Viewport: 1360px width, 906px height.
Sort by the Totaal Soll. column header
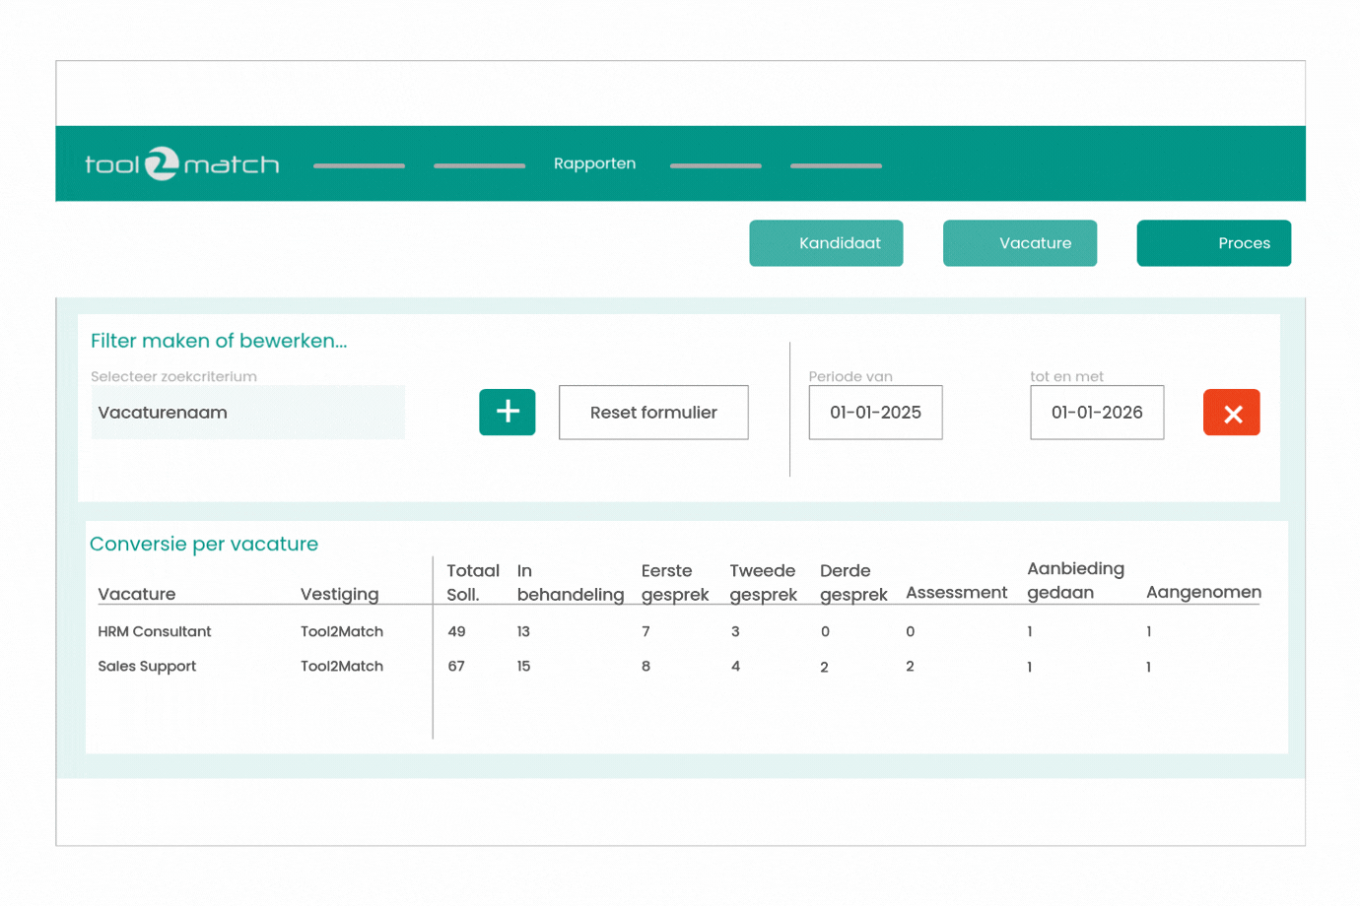pyautogui.click(x=472, y=583)
